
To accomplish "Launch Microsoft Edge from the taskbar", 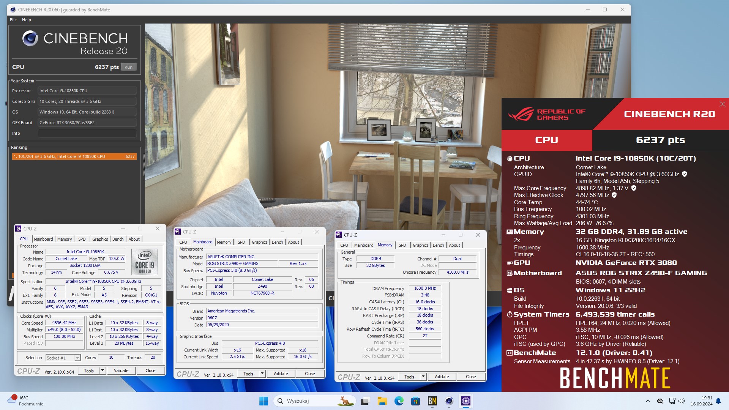I will (x=399, y=401).
